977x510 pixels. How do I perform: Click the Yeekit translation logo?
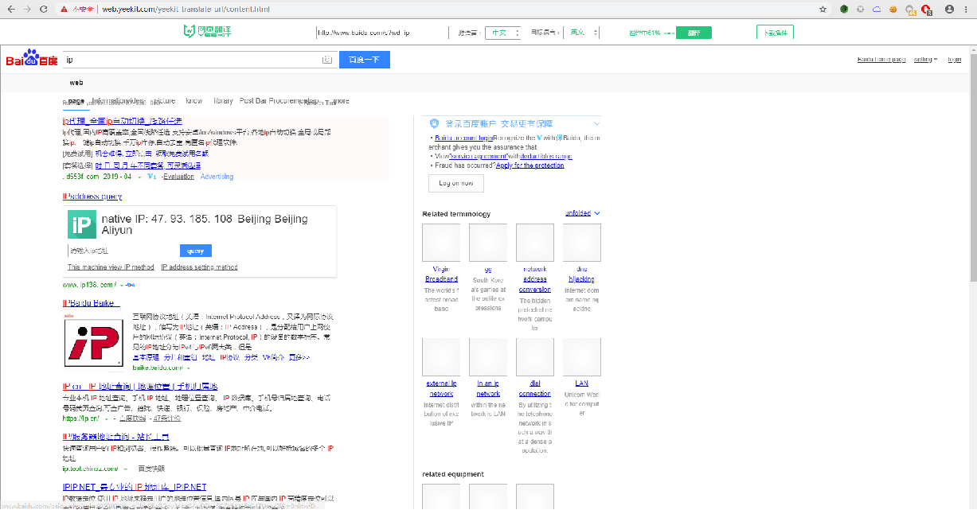(x=207, y=32)
